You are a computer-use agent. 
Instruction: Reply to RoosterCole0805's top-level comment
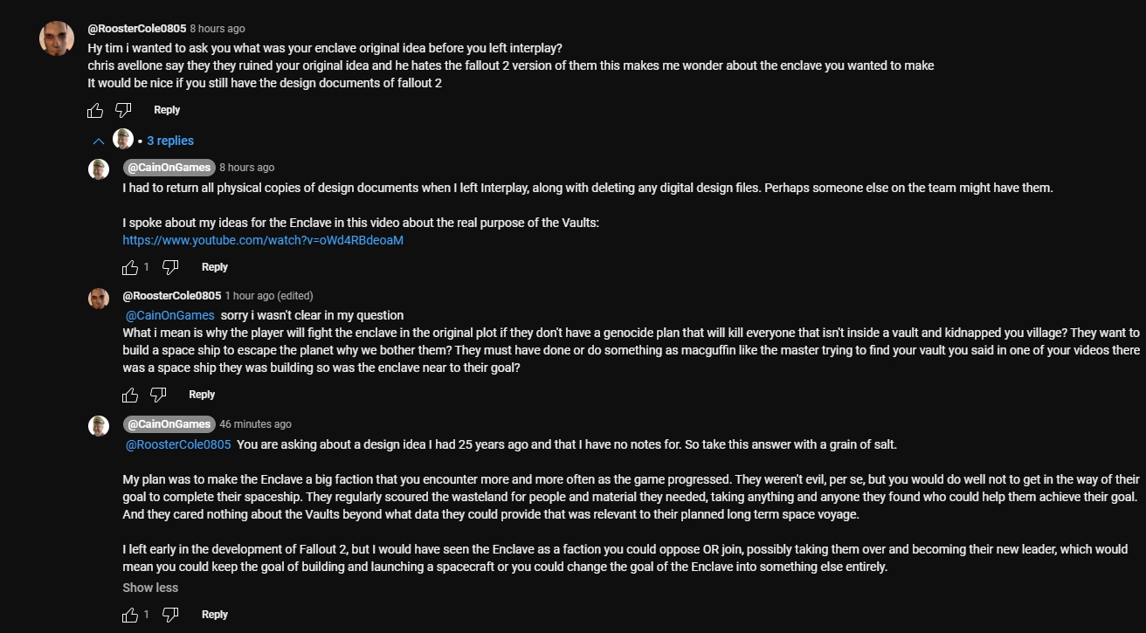click(x=167, y=110)
